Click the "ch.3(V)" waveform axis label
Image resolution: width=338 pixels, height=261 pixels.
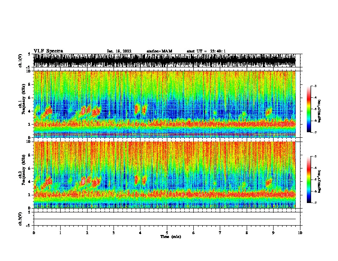(20, 219)
